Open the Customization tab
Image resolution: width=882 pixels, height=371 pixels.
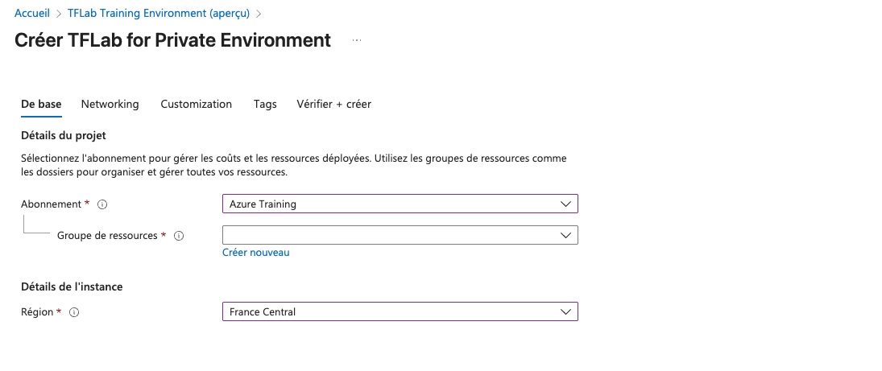[196, 105]
